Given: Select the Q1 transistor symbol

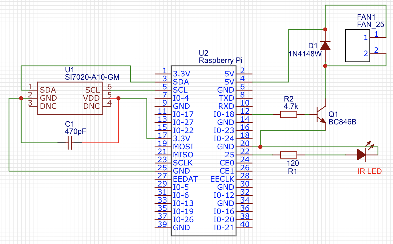Looking at the screenshot, I should tap(321, 115).
